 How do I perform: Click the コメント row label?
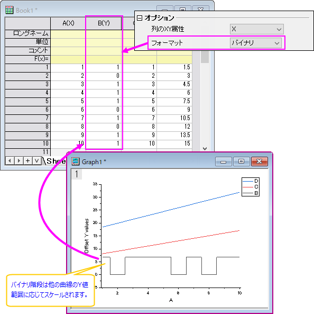tap(27, 51)
